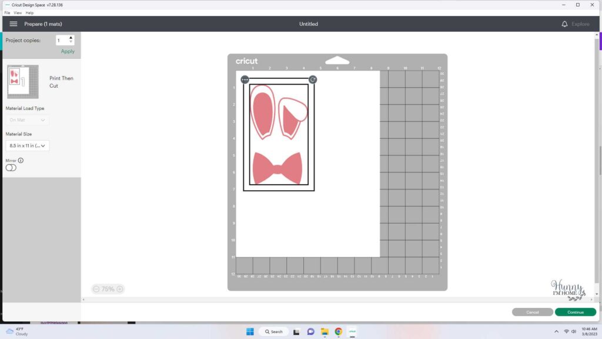This screenshot has width=602, height=339.
Task: Click the left bunny ear on the mat
Action: coord(263,112)
